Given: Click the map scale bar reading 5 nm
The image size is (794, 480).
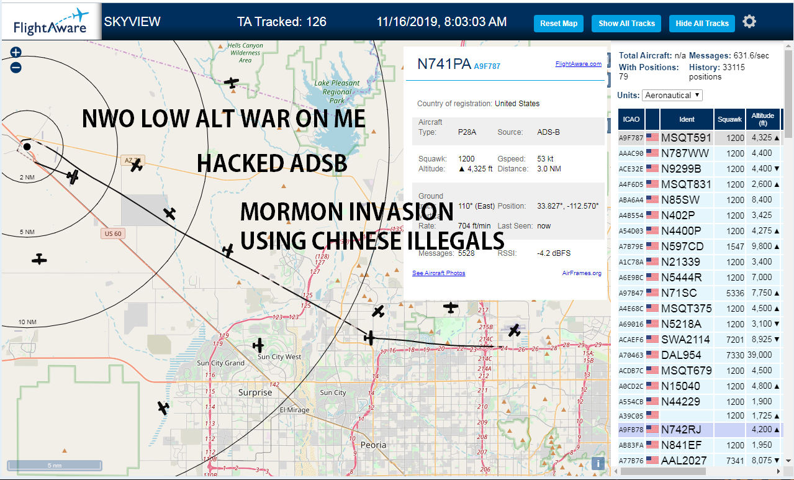Looking at the screenshot, I should click(55, 465).
